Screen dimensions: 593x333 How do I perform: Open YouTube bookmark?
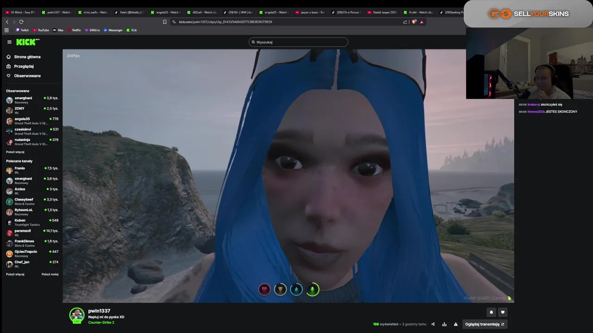click(41, 30)
